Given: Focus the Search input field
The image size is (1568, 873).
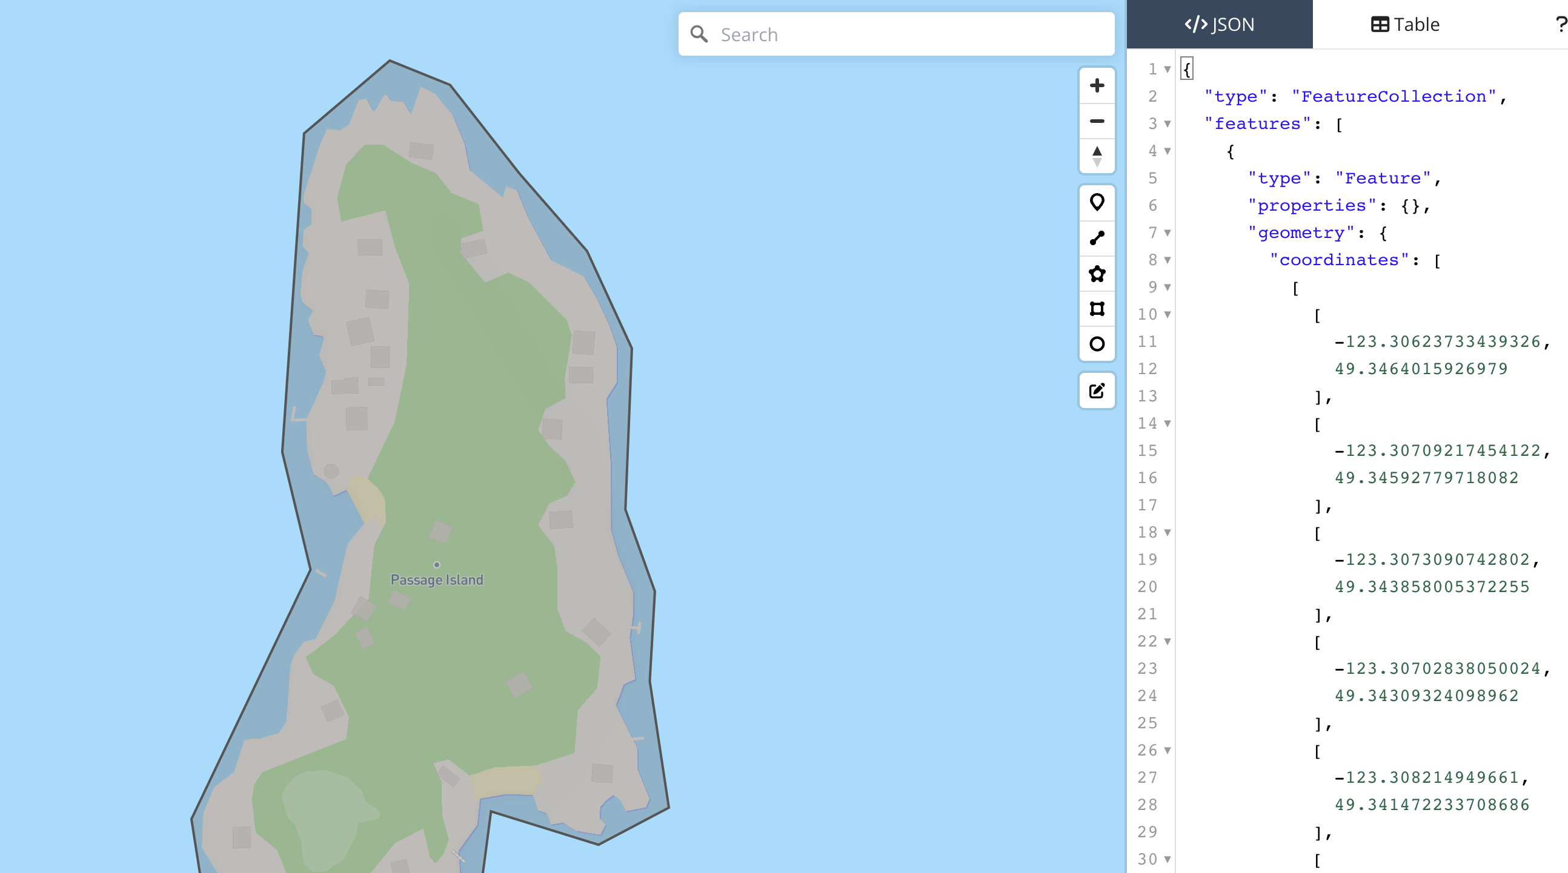Looking at the screenshot, I should coord(907,34).
